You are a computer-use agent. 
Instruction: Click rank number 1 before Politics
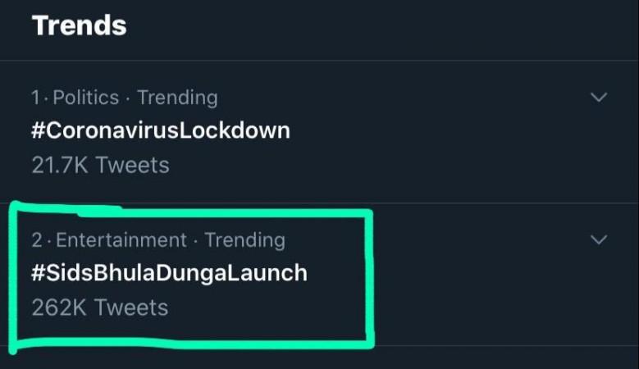tap(36, 98)
